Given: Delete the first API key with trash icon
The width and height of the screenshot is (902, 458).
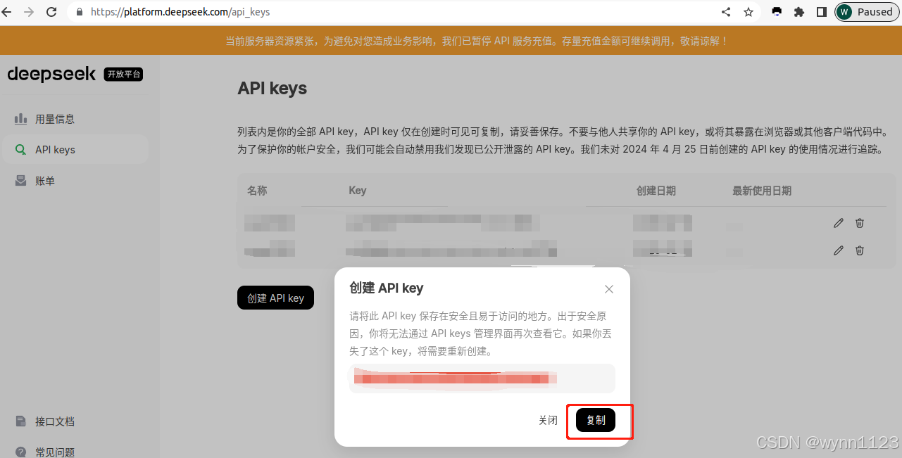Looking at the screenshot, I should tap(860, 223).
